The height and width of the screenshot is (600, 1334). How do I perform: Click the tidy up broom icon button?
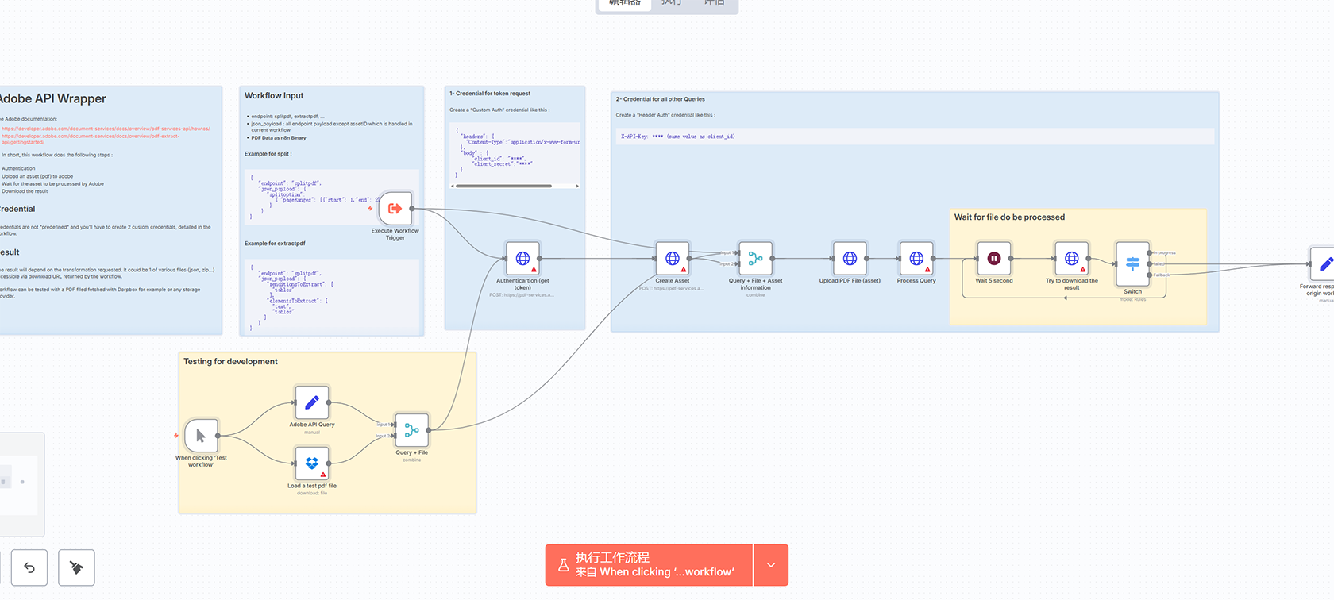tap(76, 567)
